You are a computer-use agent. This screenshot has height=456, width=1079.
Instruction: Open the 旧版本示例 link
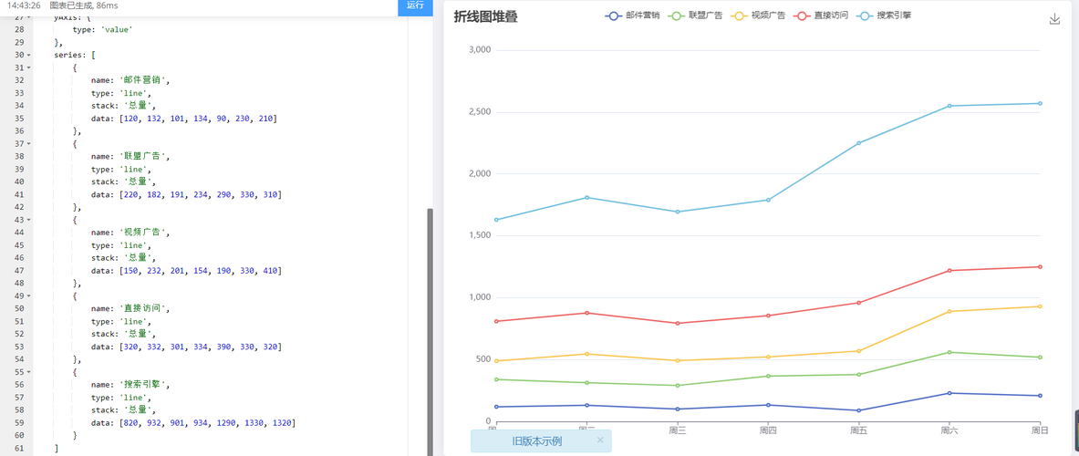[x=537, y=441]
